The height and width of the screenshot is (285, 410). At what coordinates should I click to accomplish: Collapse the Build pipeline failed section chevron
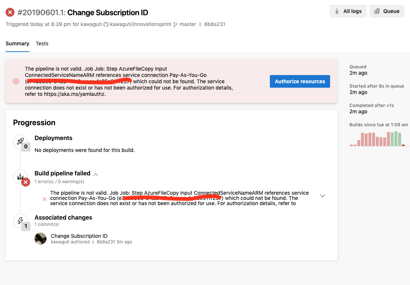pos(96,174)
